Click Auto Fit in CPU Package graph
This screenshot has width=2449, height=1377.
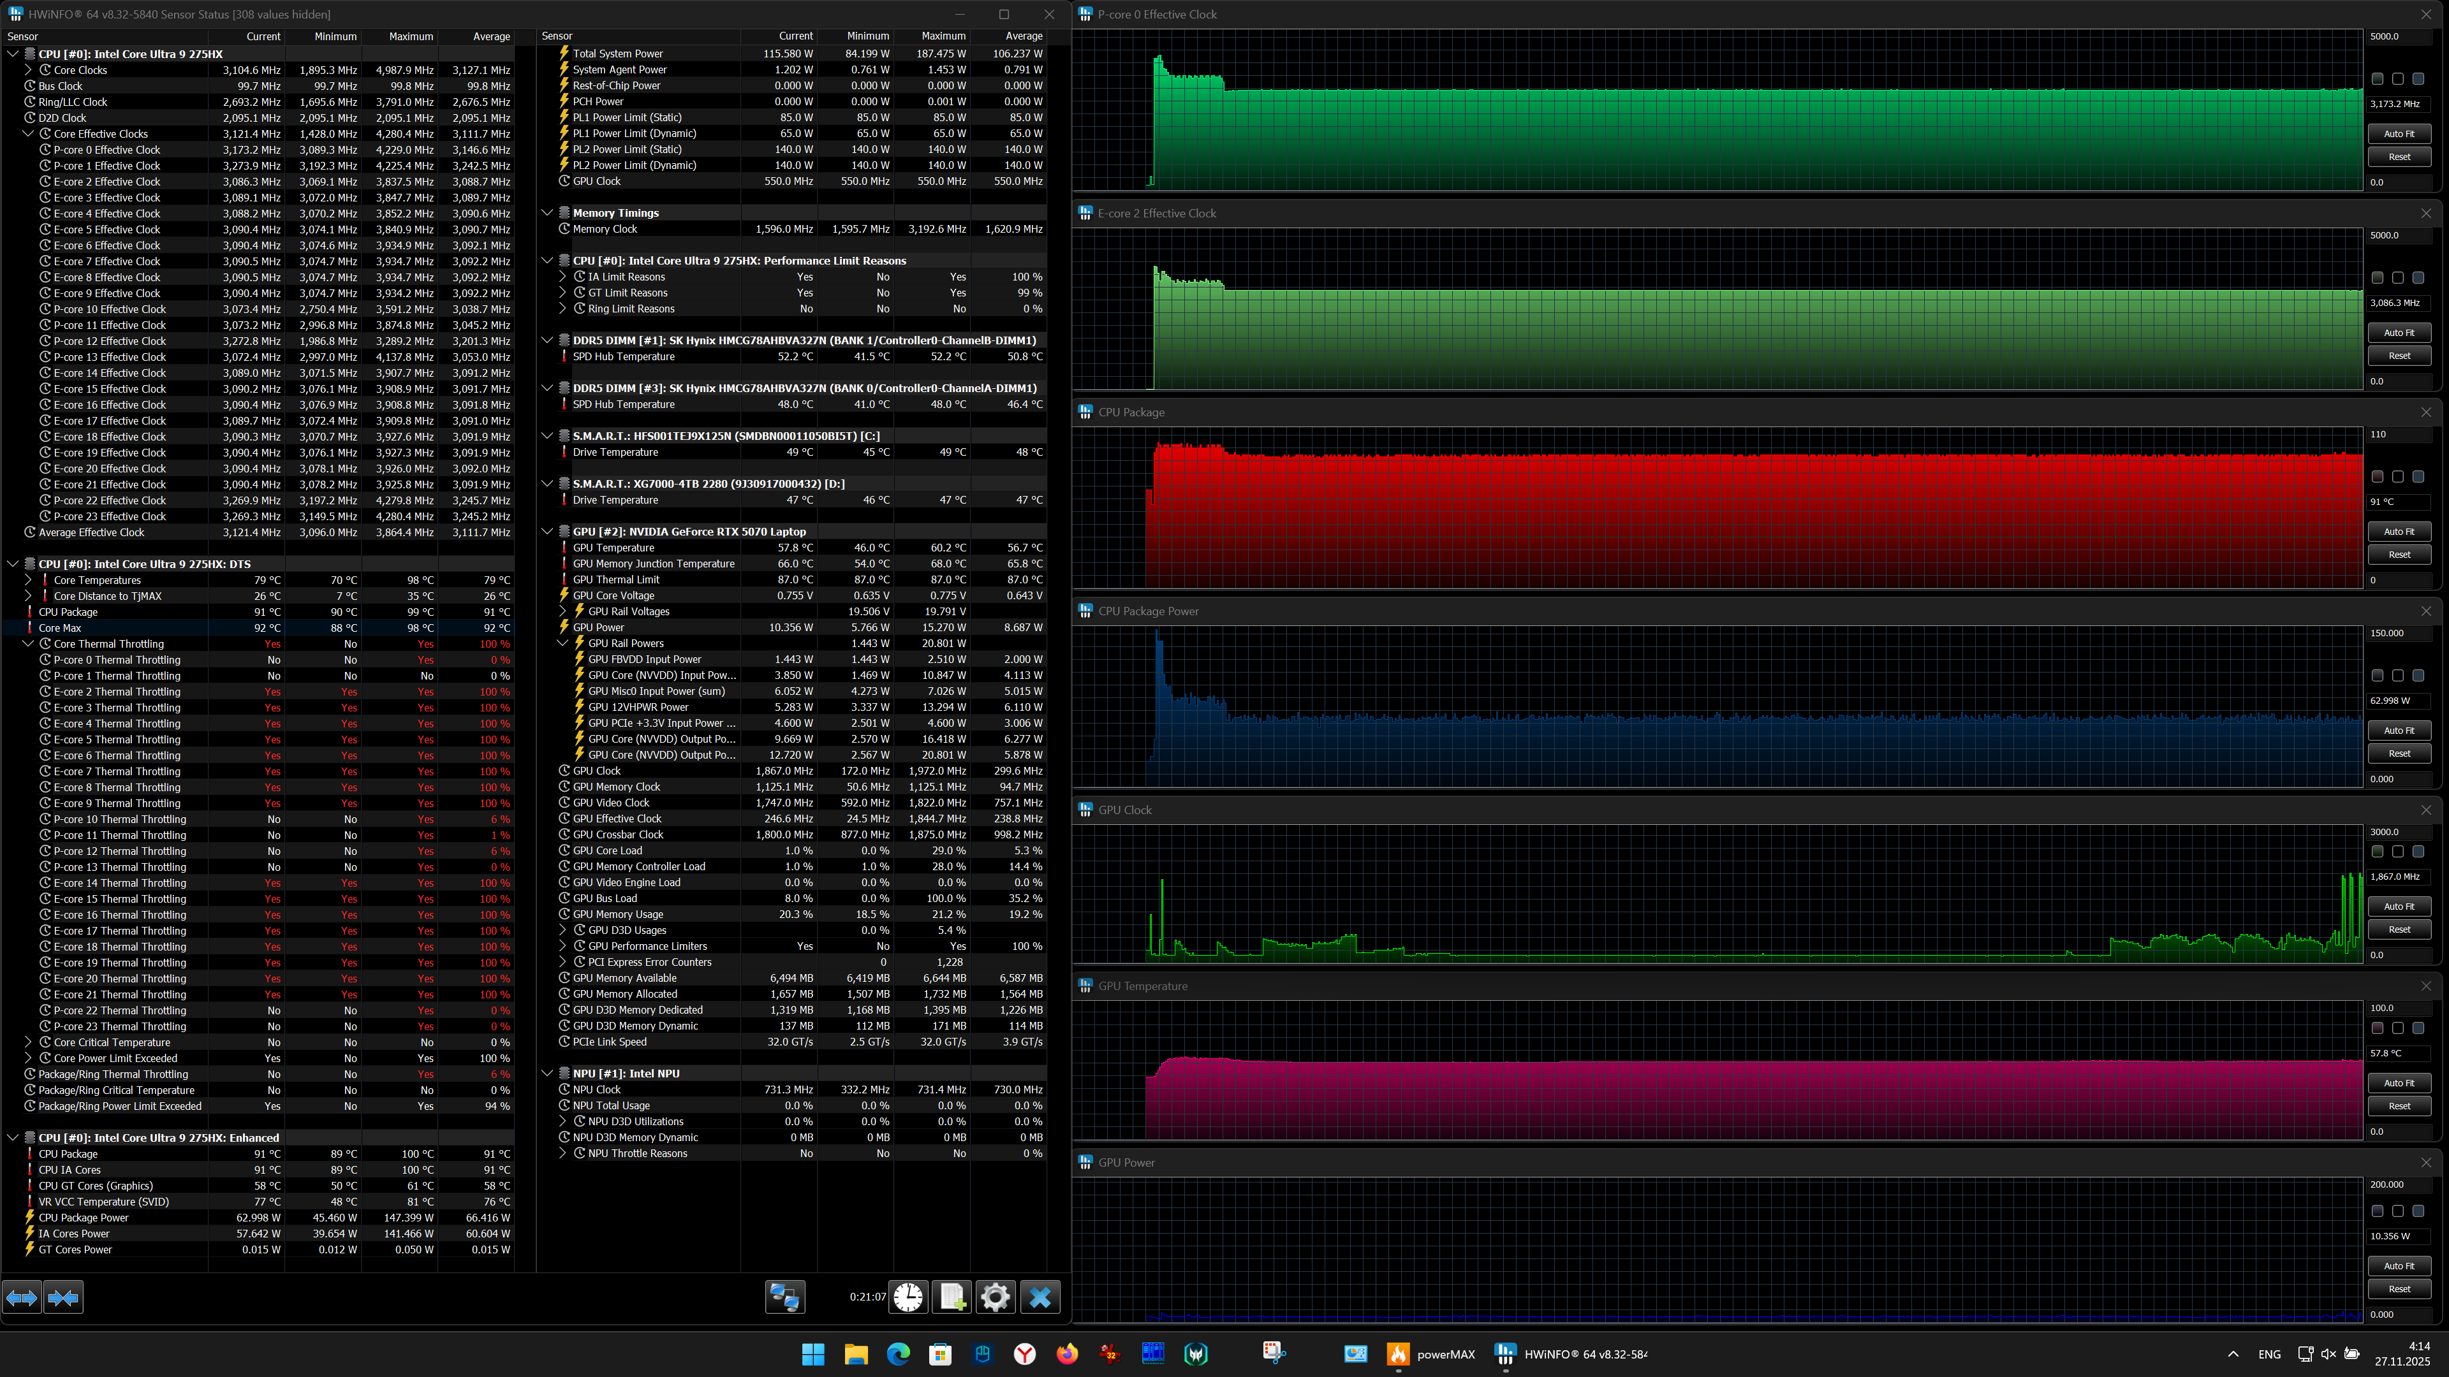click(x=2399, y=531)
